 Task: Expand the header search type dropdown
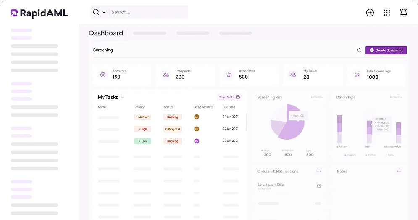coord(104,12)
